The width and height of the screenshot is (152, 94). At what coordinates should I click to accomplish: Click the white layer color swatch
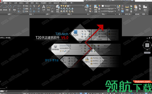pos(68,6)
